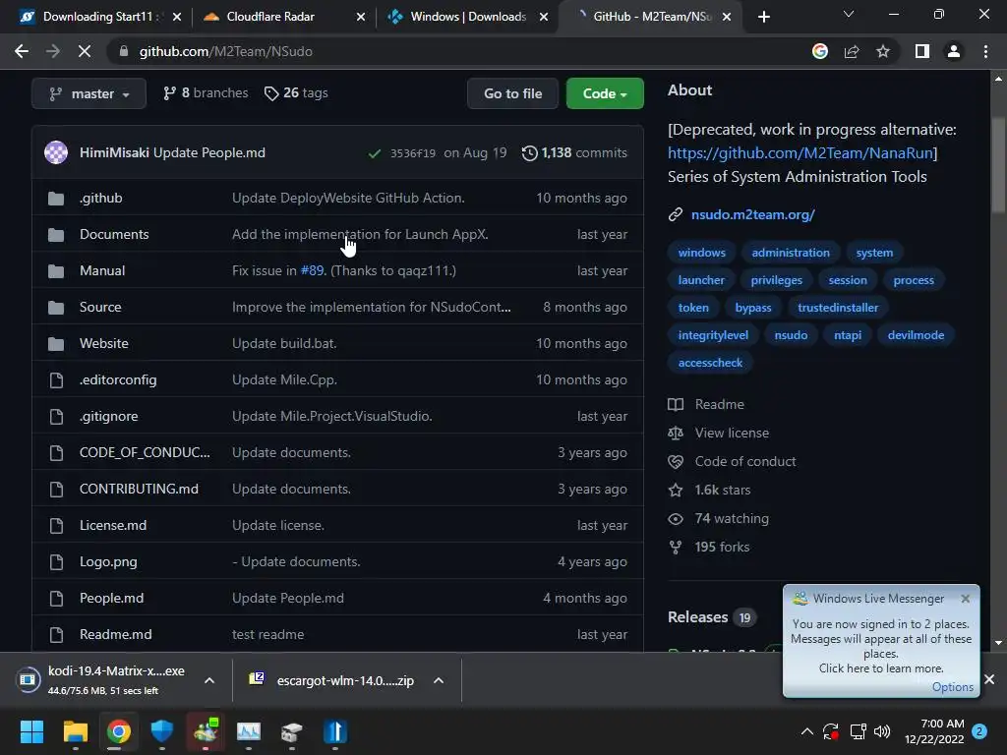Image resolution: width=1007 pixels, height=755 pixels.
Task: Open the Chrome profile menu
Action: [x=954, y=51]
